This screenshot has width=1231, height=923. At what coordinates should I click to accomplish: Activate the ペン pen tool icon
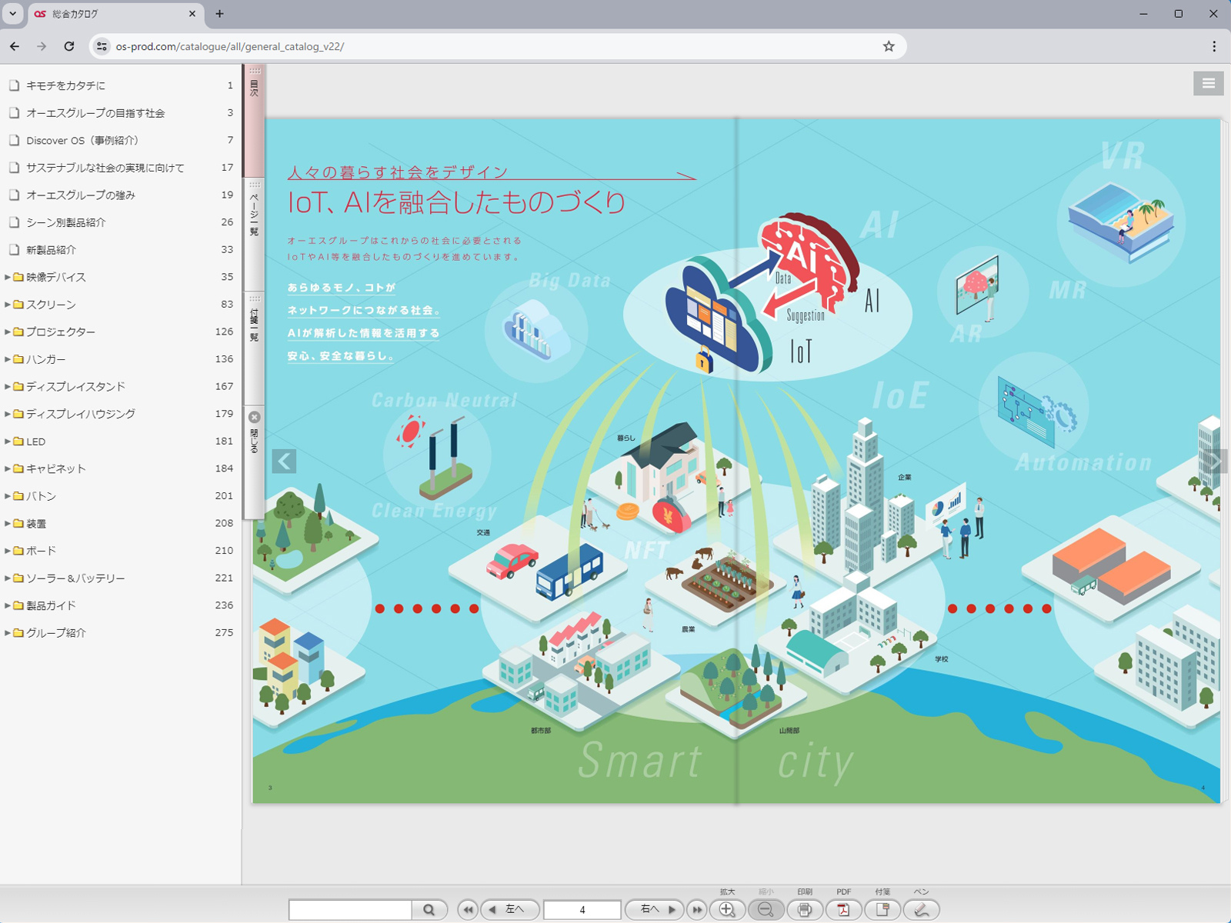(x=921, y=910)
